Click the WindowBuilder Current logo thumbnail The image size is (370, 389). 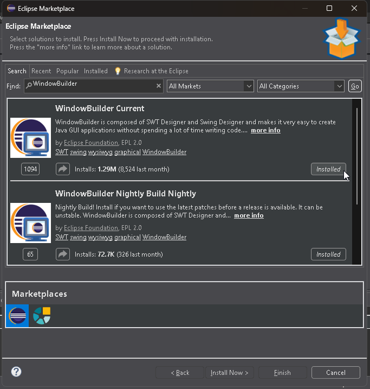[x=30, y=138]
